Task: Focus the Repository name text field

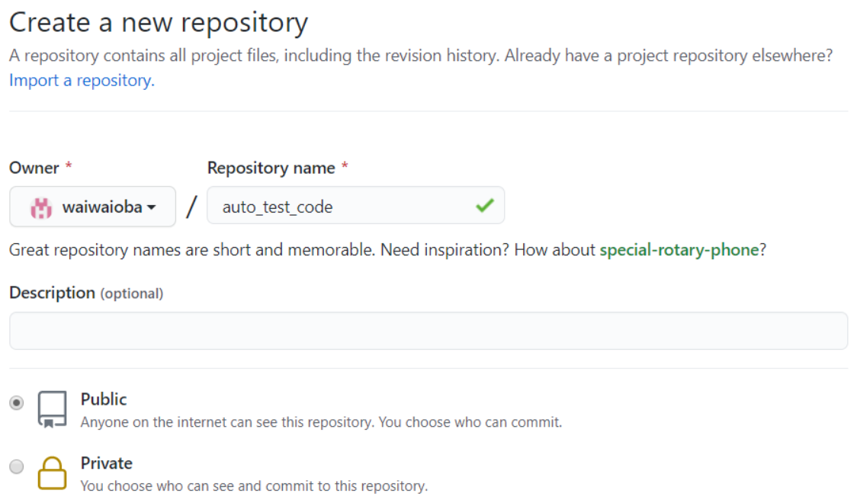Action: coord(343,206)
